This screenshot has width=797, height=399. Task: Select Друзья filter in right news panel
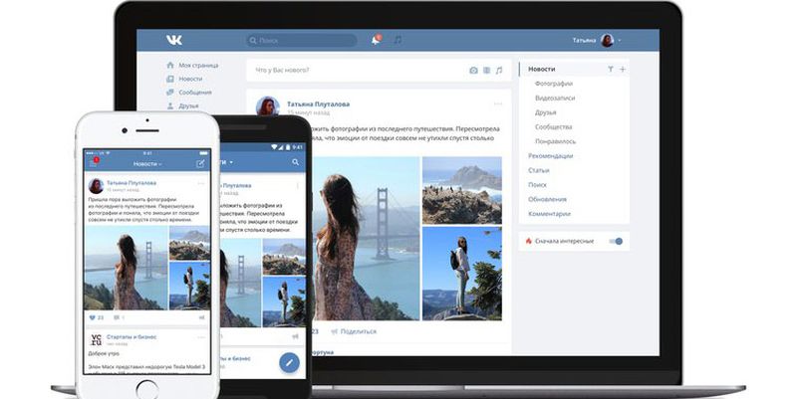click(545, 112)
